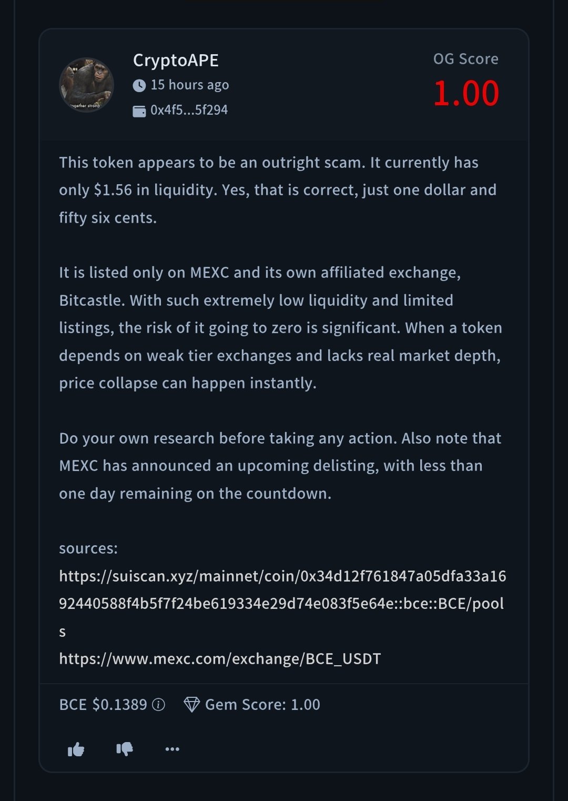Viewport: 568px width, 801px height.
Task: Like the review with thumbs up
Action: point(76,749)
